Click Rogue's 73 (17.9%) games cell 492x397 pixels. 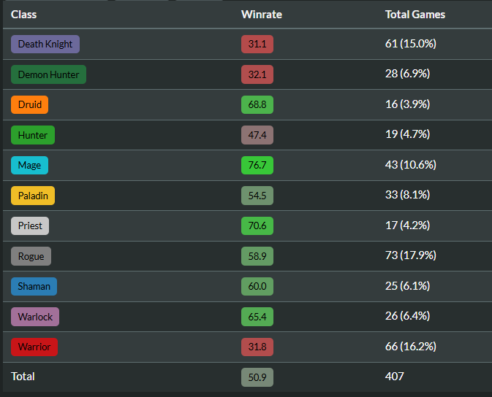click(411, 255)
